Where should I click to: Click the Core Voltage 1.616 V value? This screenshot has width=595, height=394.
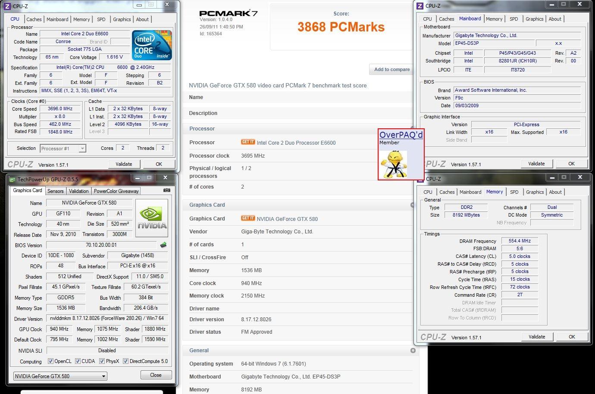114,57
